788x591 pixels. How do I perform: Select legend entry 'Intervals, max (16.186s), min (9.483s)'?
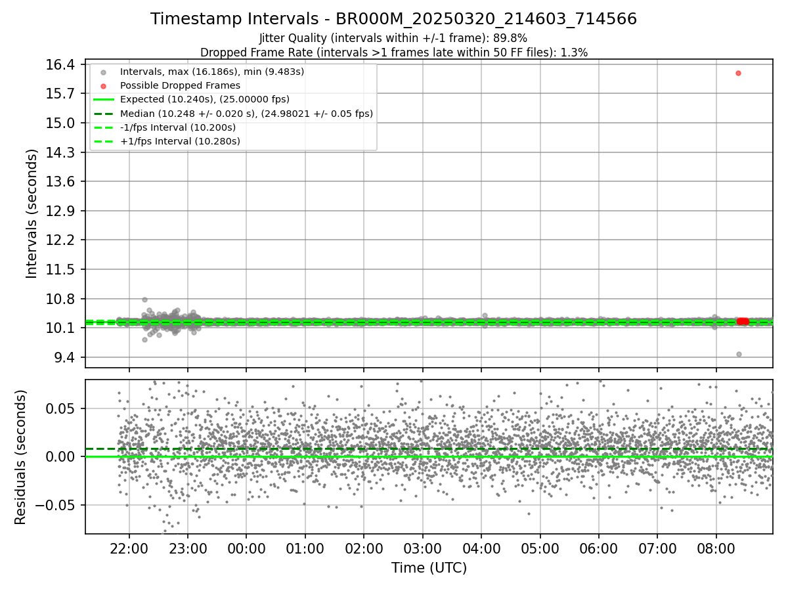pyautogui.click(x=212, y=72)
